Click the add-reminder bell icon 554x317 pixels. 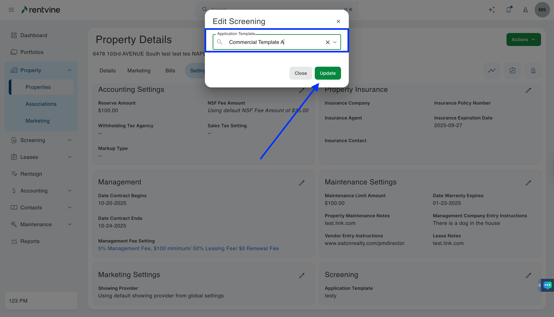coord(533,70)
